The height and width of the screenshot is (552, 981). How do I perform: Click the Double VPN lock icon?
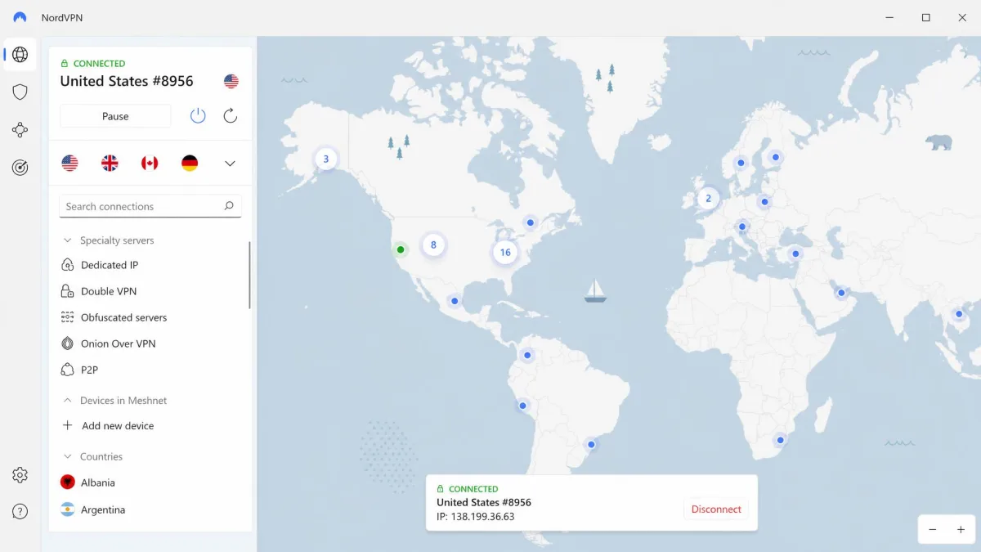tap(68, 291)
